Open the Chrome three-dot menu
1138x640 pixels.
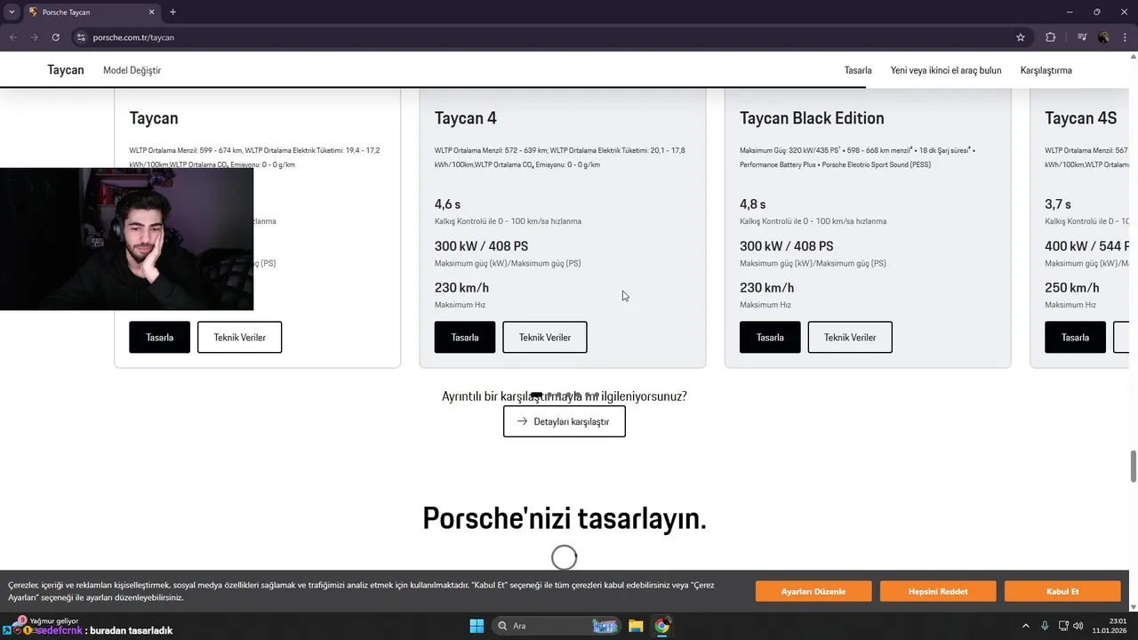click(x=1125, y=37)
